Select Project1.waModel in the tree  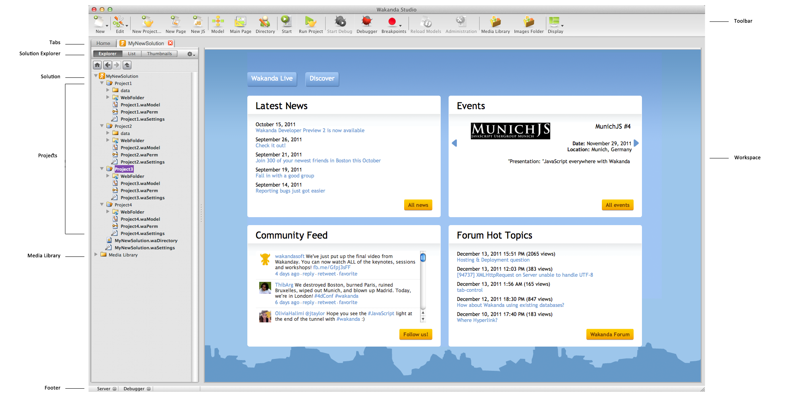(x=140, y=105)
